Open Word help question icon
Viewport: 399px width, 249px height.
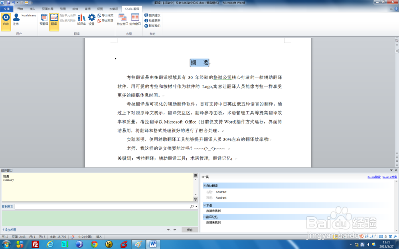coord(396,9)
